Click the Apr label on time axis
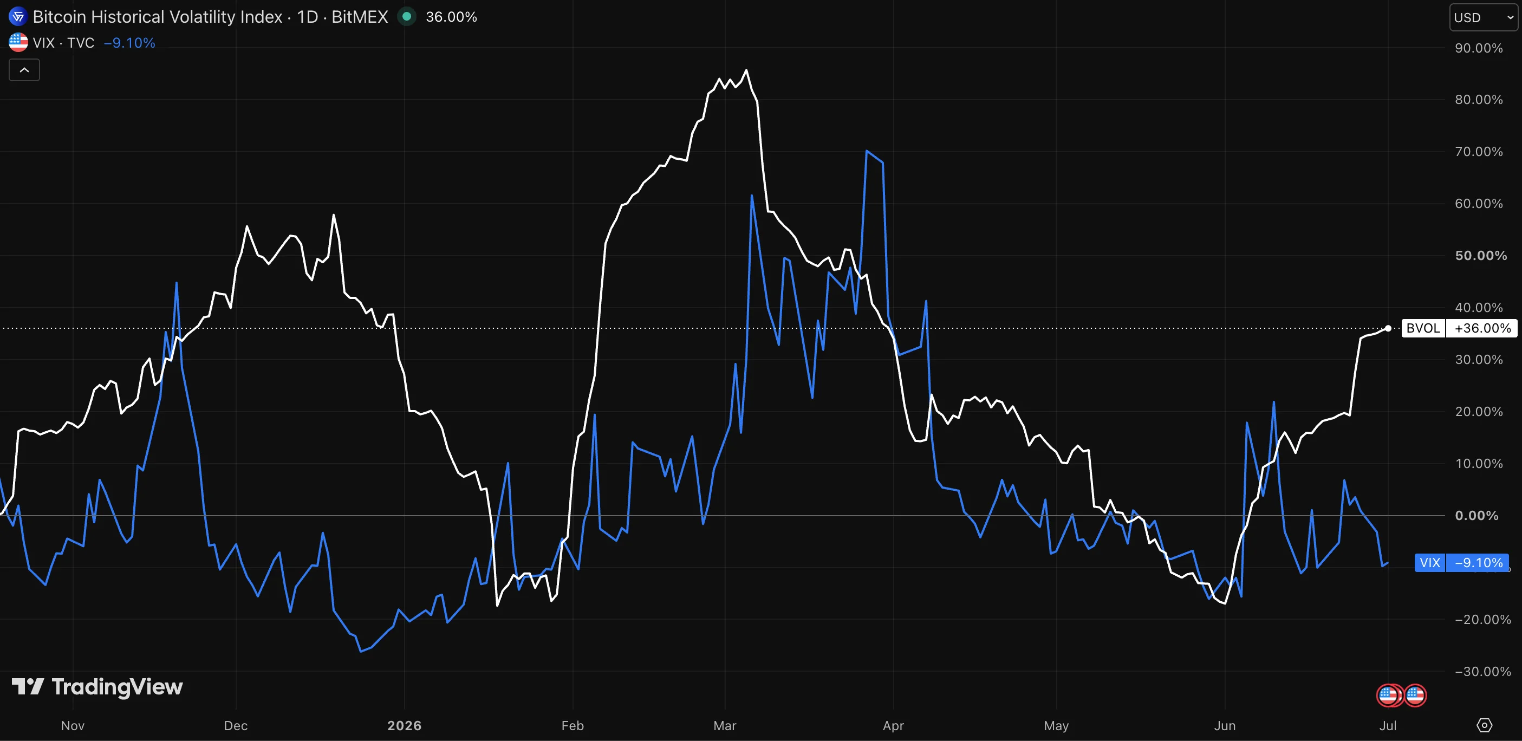Screen dimensions: 1522x741 point(893,725)
